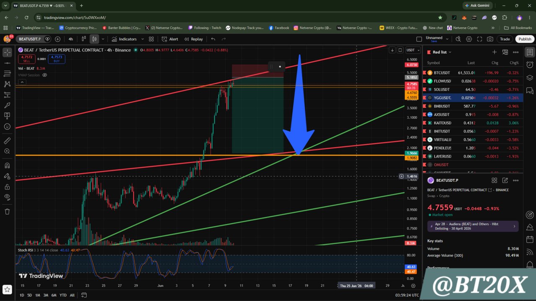The image size is (536, 301).
Task: Set chart range to 1M
Action: tap(37, 295)
